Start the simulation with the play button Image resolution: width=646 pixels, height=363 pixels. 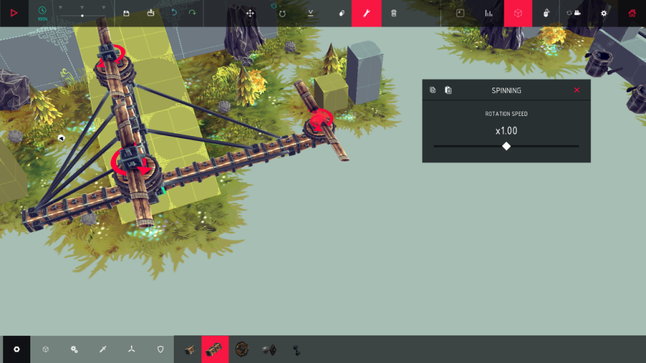pos(14,13)
